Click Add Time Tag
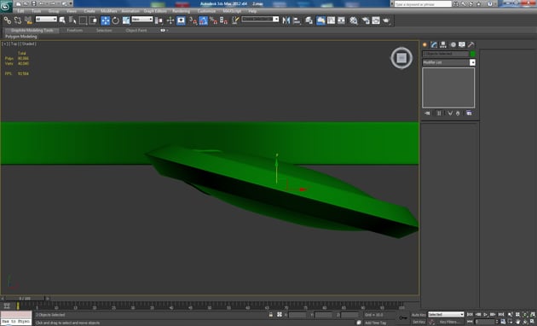Image resolution: width=537 pixels, height=326 pixels. 375,323
